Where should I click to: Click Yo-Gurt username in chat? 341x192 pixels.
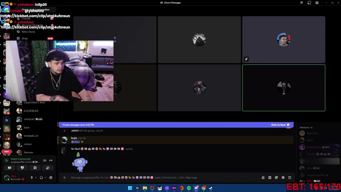click(x=76, y=149)
